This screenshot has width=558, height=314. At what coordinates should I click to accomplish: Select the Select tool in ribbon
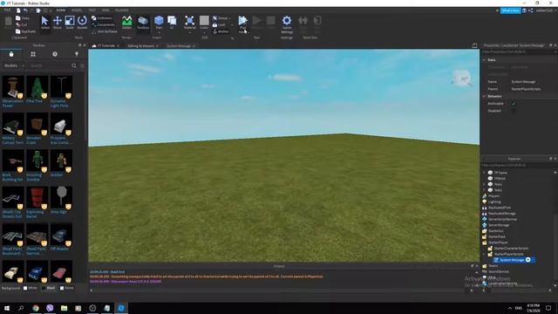45,23
